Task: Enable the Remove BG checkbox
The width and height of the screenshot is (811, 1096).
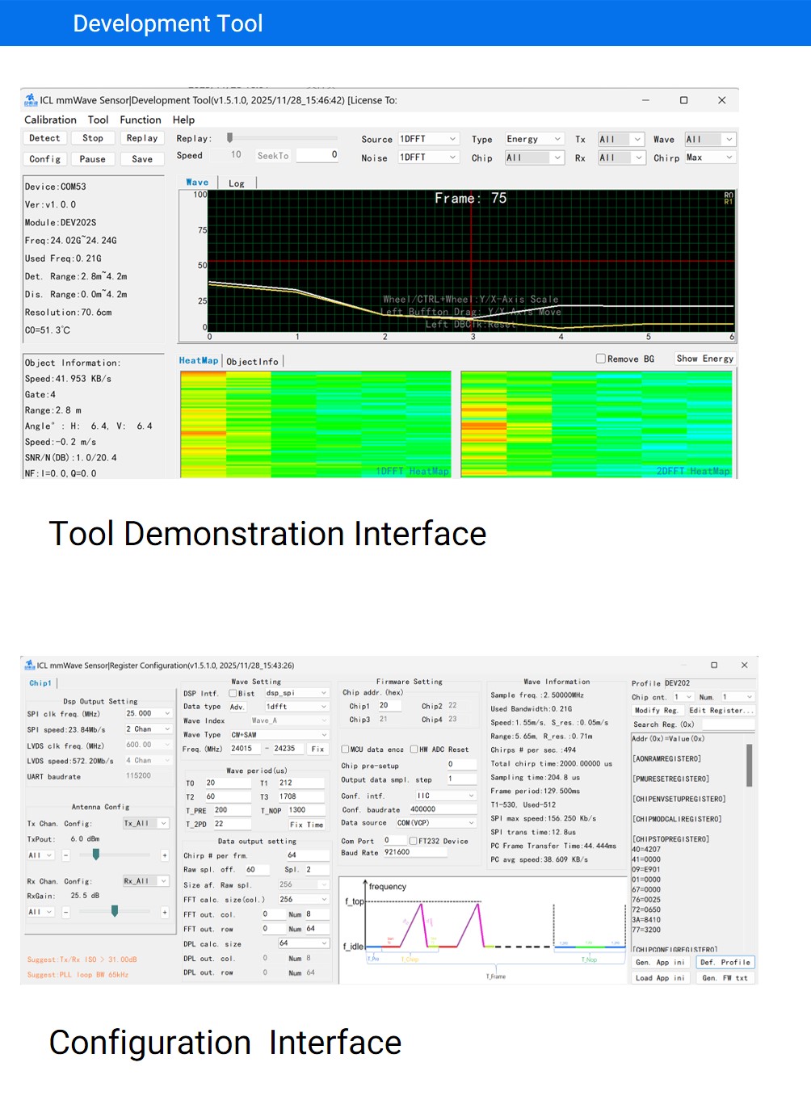Action: (600, 359)
